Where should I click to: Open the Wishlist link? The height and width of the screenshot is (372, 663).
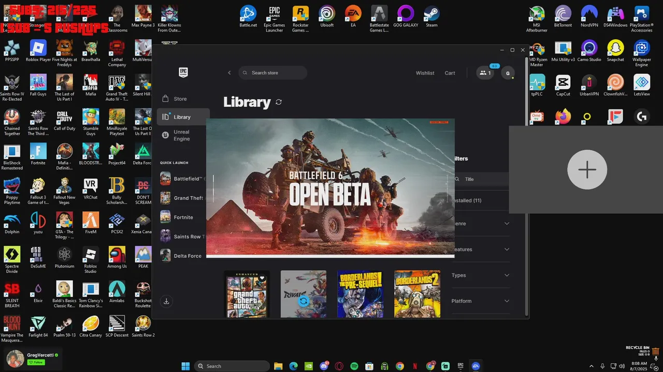pyautogui.click(x=425, y=73)
